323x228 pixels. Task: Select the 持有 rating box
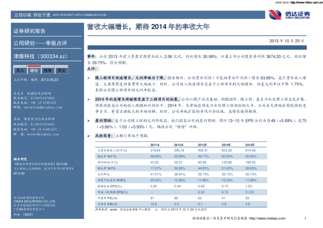tap(48, 71)
